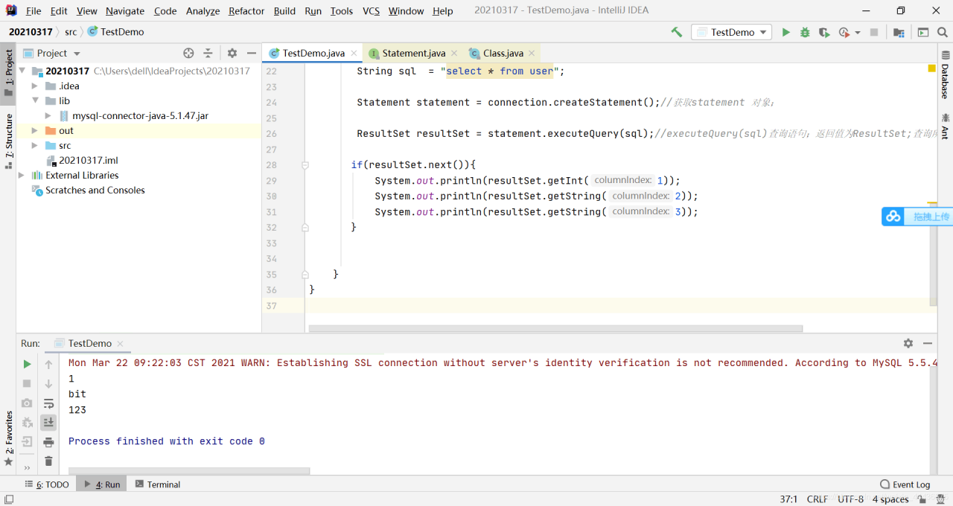Open the Refactor menu
Image resolution: width=953 pixels, height=506 pixels.
click(246, 11)
